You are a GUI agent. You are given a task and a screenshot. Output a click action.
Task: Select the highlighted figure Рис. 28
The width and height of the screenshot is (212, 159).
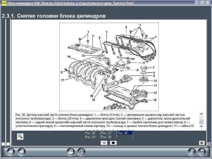123,133
